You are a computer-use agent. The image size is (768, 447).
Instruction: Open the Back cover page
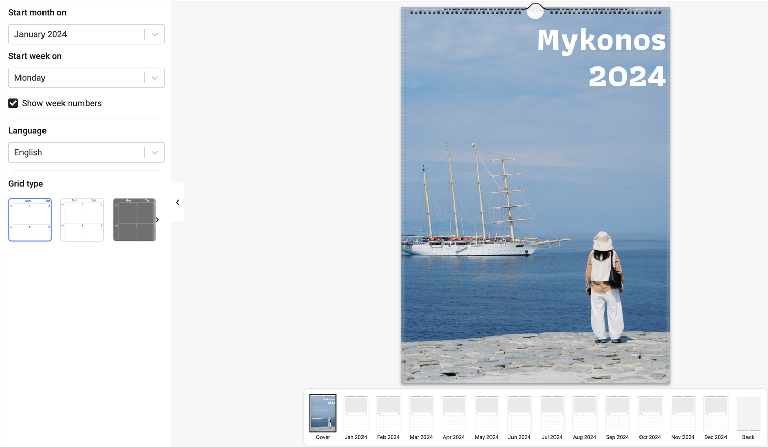pyautogui.click(x=749, y=417)
